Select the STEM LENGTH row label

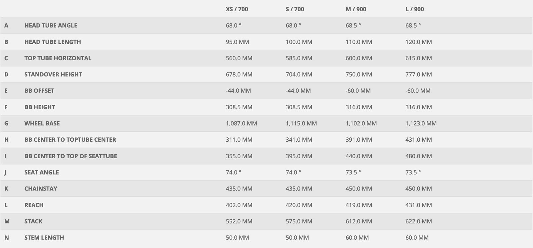44,238
